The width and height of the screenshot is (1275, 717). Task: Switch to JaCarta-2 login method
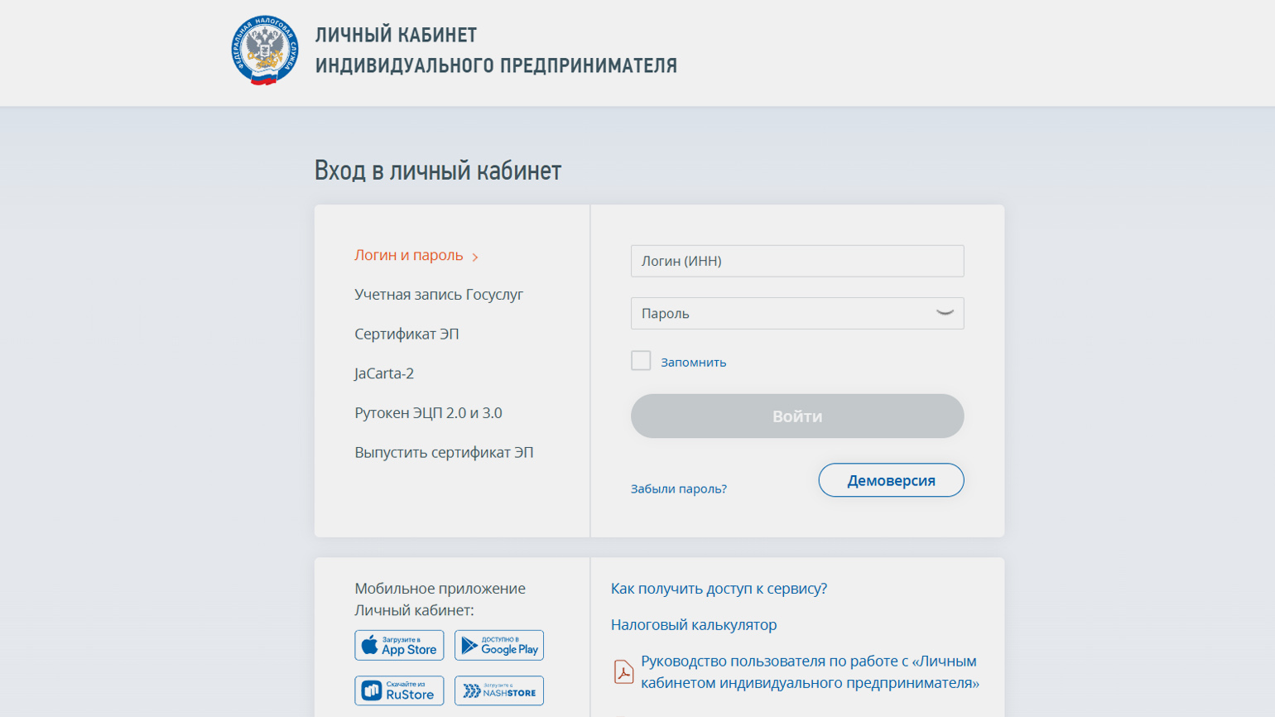[x=384, y=373]
